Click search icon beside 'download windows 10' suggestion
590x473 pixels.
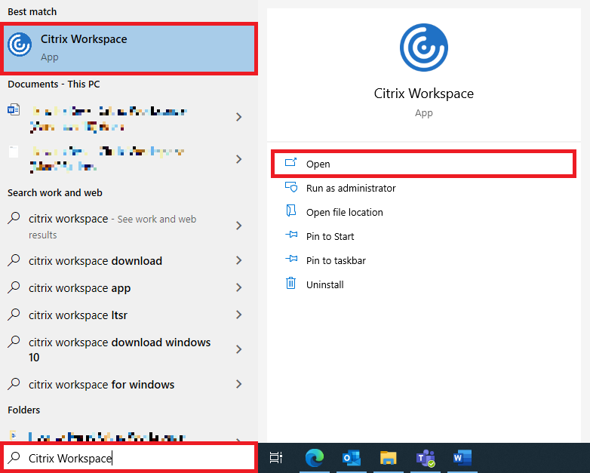click(x=14, y=341)
